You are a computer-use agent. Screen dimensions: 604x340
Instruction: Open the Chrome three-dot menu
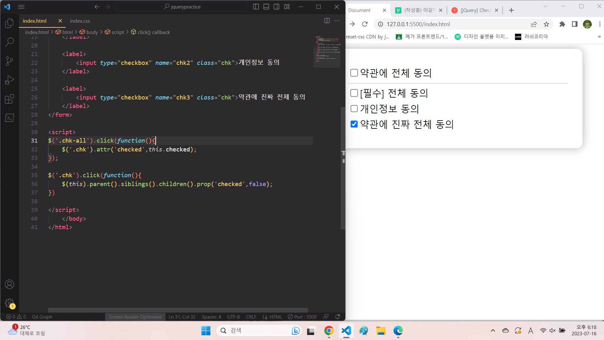coord(600,24)
